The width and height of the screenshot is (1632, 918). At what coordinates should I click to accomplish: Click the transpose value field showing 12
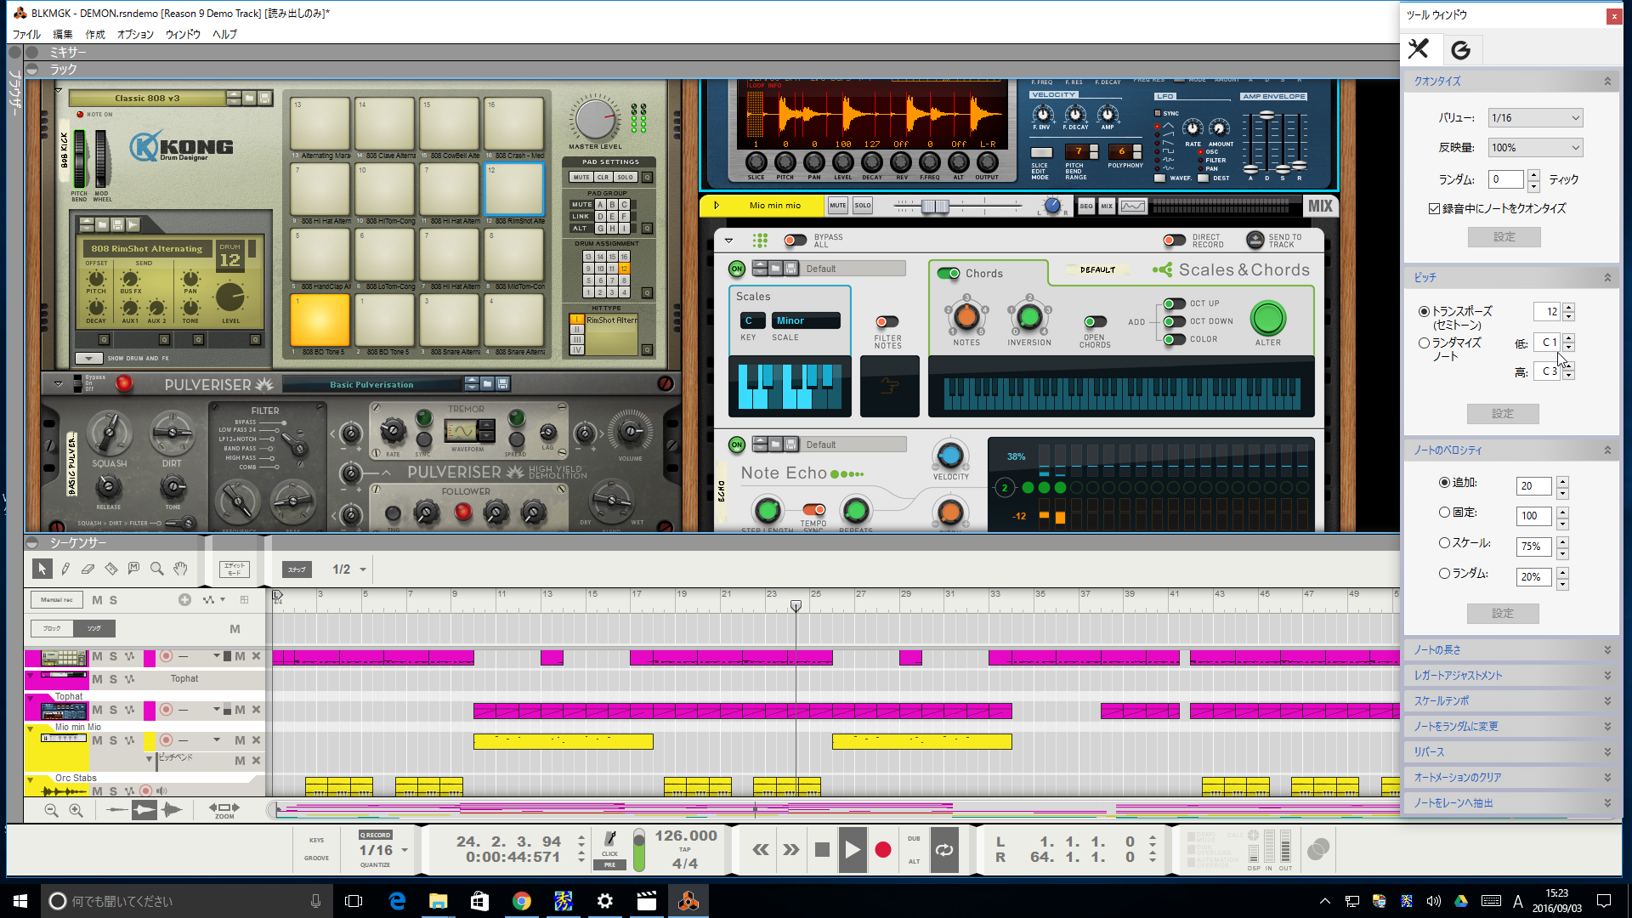pyautogui.click(x=1547, y=312)
